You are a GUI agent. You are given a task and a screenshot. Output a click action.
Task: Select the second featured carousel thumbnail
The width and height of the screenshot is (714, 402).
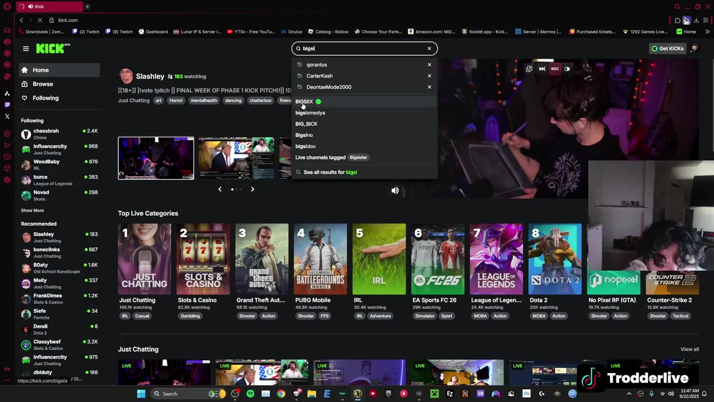click(237, 159)
